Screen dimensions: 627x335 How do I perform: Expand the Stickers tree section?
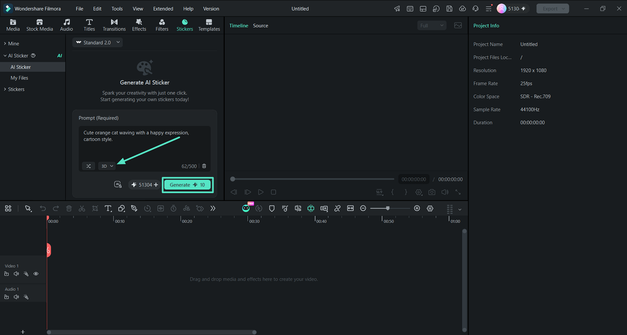point(16,89)
